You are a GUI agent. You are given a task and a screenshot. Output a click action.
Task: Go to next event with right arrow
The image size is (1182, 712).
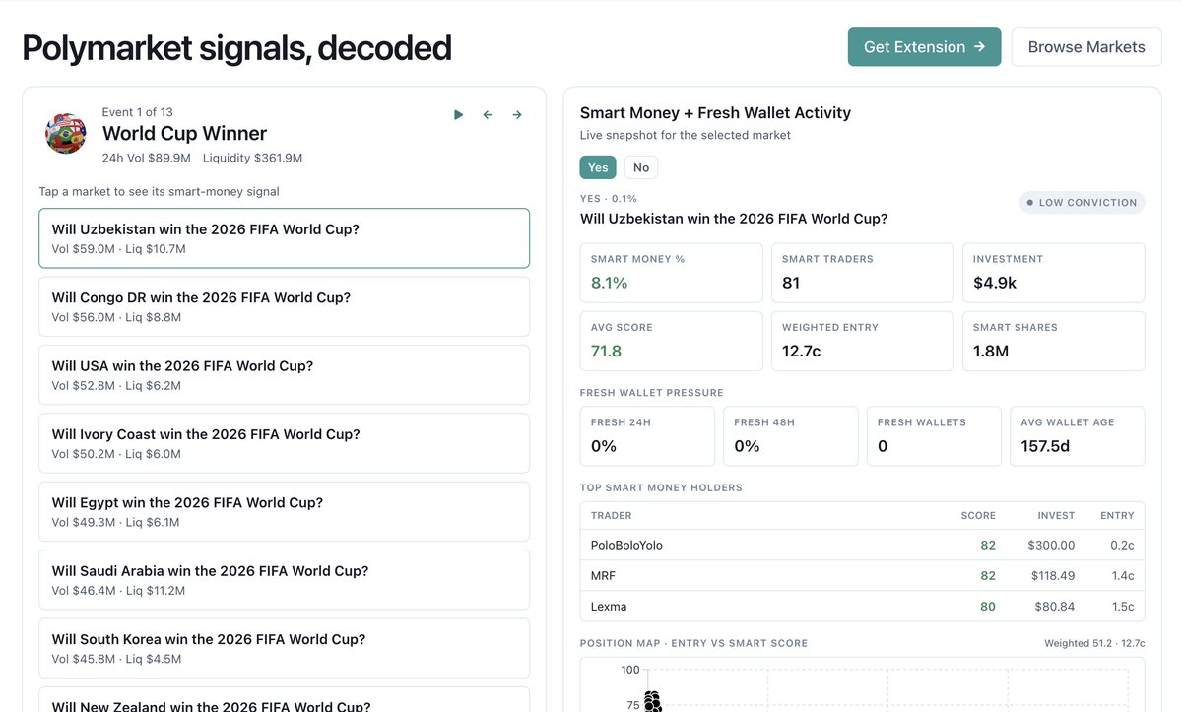(517, 115)
